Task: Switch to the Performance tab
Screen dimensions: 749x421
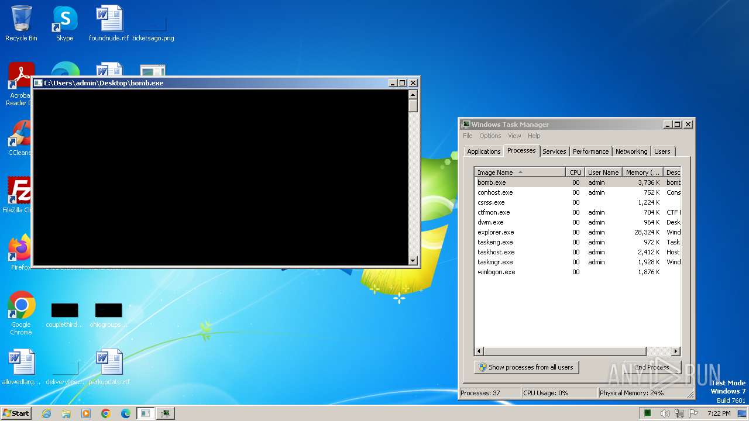Action: 590,151
